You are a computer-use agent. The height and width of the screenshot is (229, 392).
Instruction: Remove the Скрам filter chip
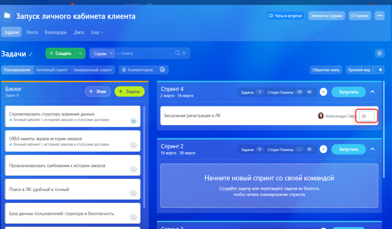click(111, 53)
